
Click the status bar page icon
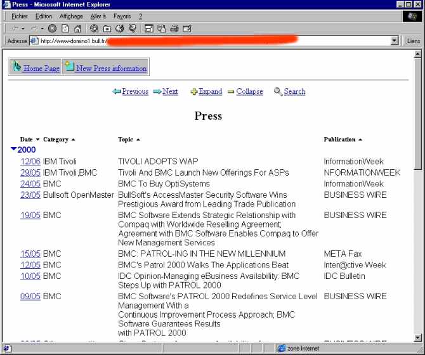[7, 348]
